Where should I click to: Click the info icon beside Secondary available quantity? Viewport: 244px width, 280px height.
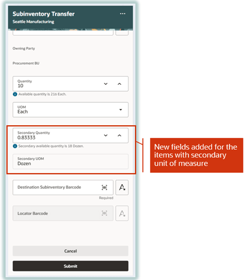(15, 146)
